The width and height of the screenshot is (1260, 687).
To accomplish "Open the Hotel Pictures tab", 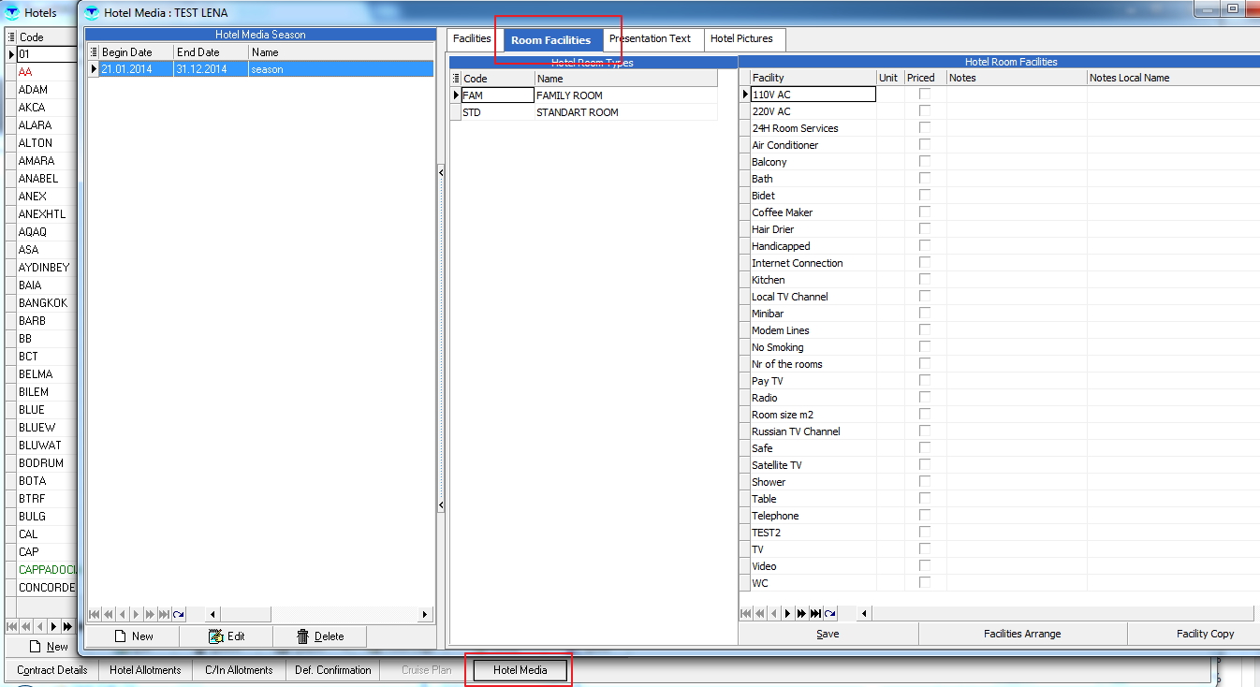I will tap(741, 39).
